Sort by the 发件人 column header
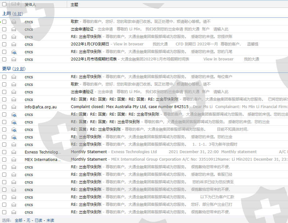This screenshot has width=288, height=223. tap(30, 5)
